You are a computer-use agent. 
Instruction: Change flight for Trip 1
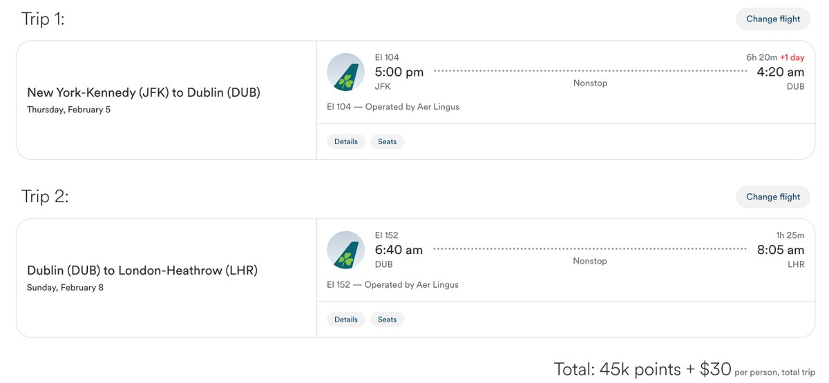[772, 19]
